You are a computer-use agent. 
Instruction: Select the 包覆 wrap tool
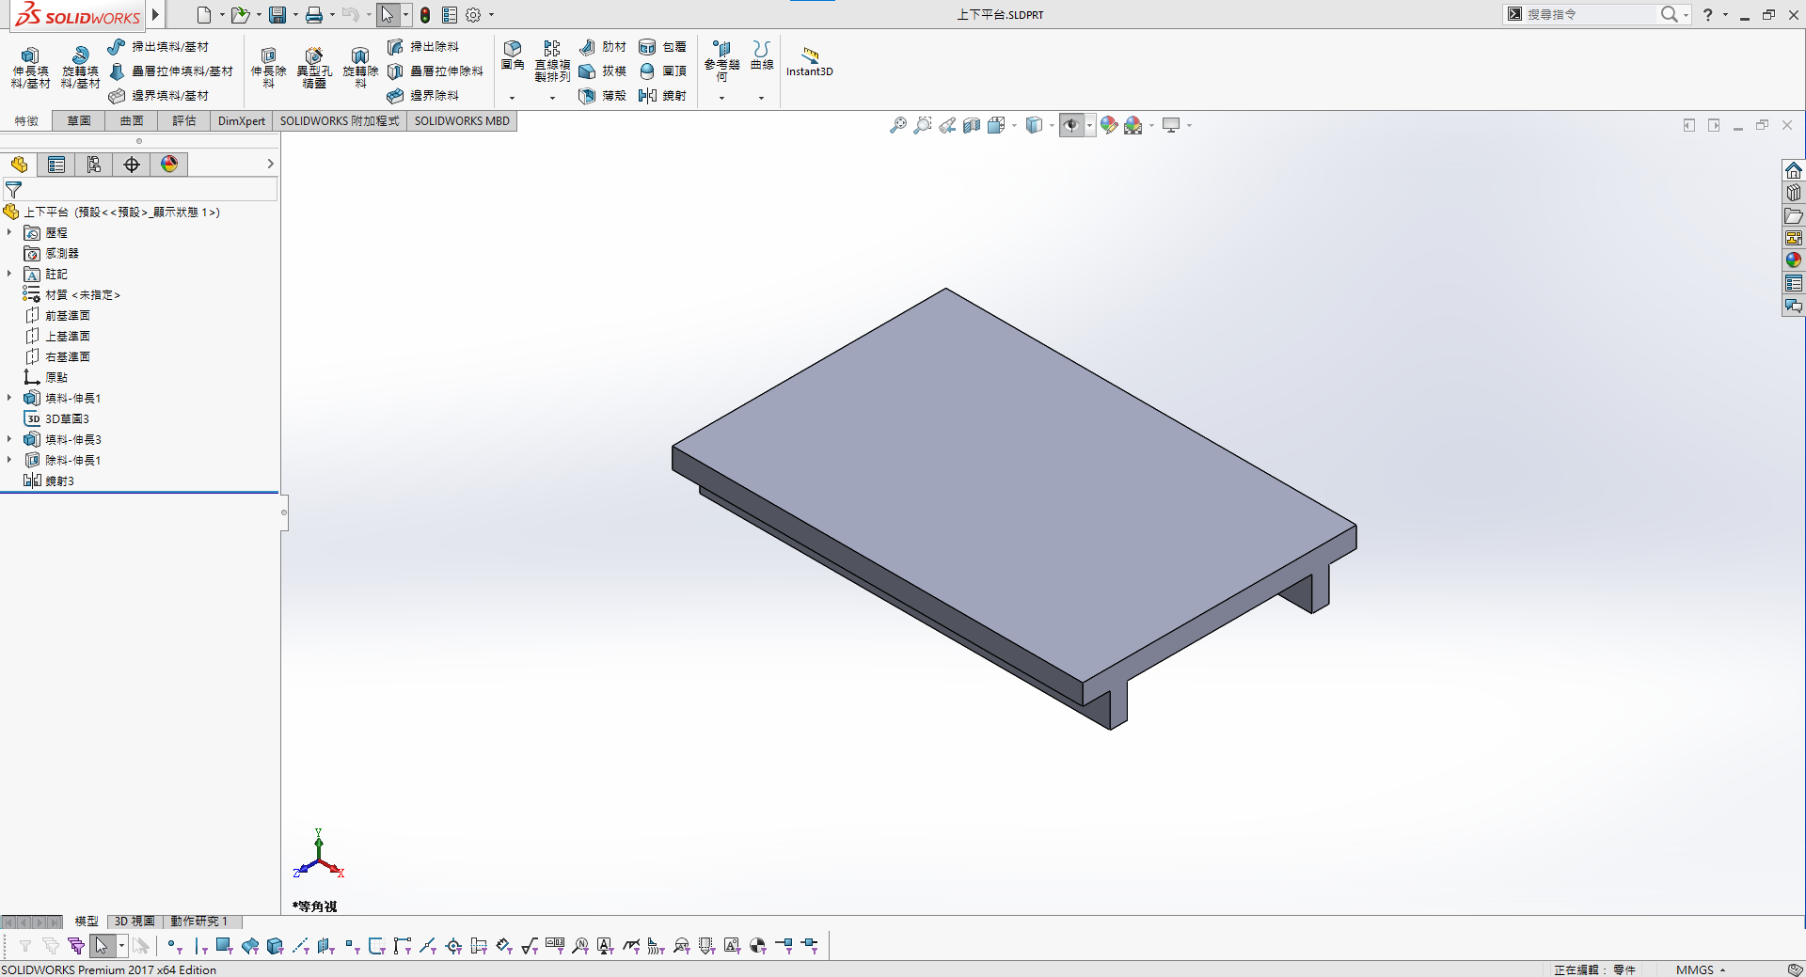click(663, 47)
